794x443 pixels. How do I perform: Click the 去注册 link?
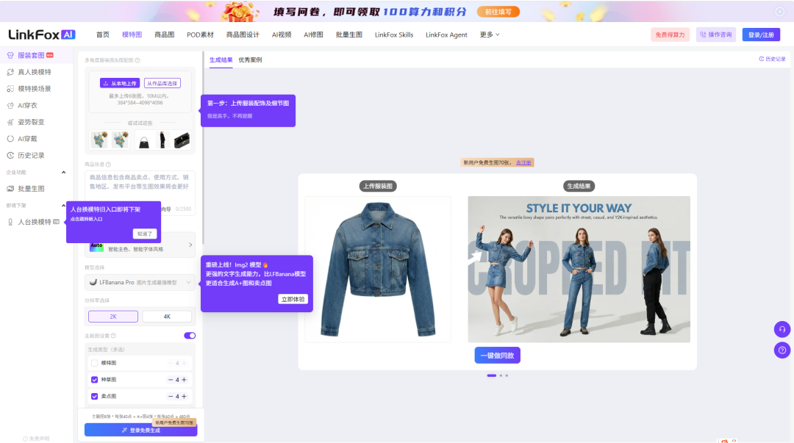[523, 162]
